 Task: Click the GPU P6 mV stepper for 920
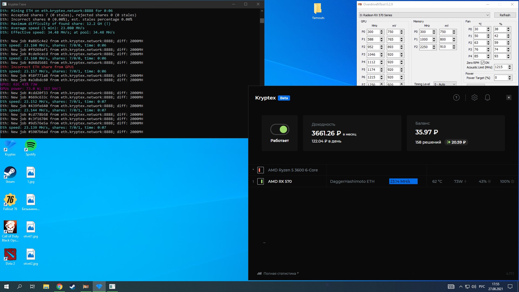pyautogui.click(x=402, y=77)
